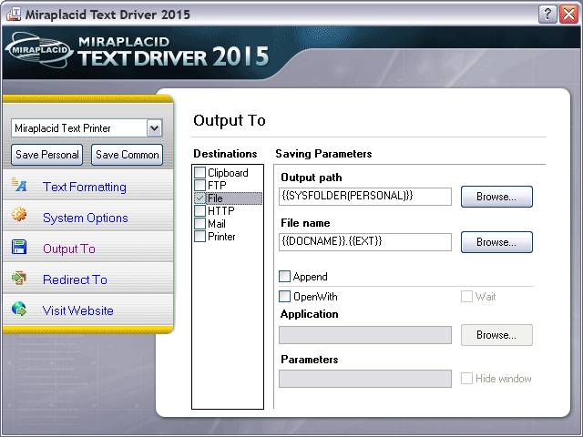Viewport: 583px width, 437px height.
Task: Click the Visit Website globe icon
Action: click(x=19, y=309)
